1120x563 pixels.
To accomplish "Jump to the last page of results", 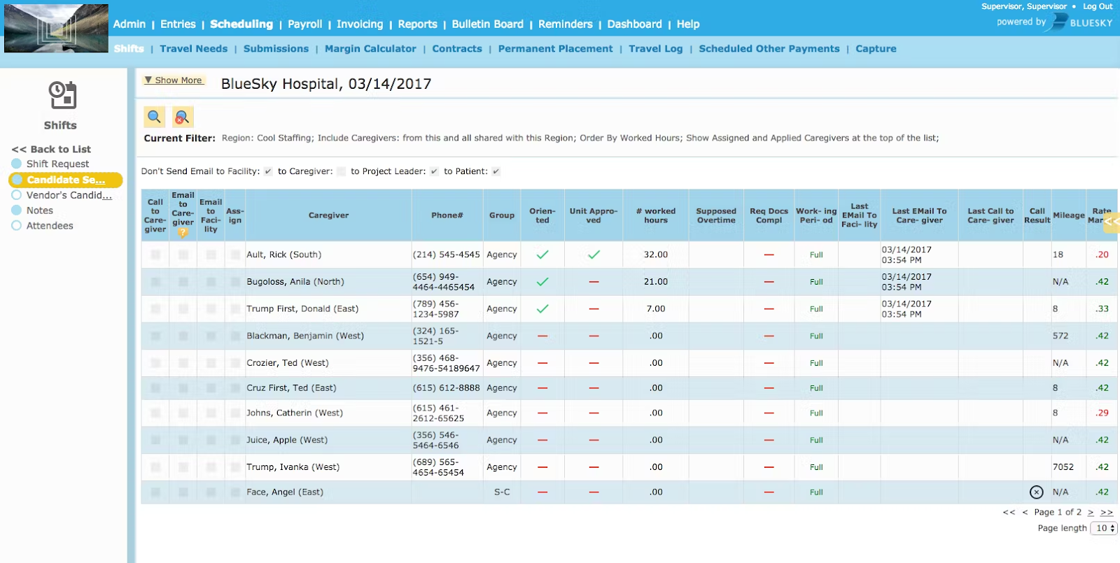I will pyautogui.click(x=1107, y=513).
